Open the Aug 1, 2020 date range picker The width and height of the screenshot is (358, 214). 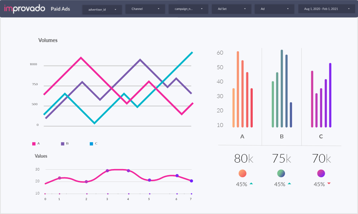326,9
